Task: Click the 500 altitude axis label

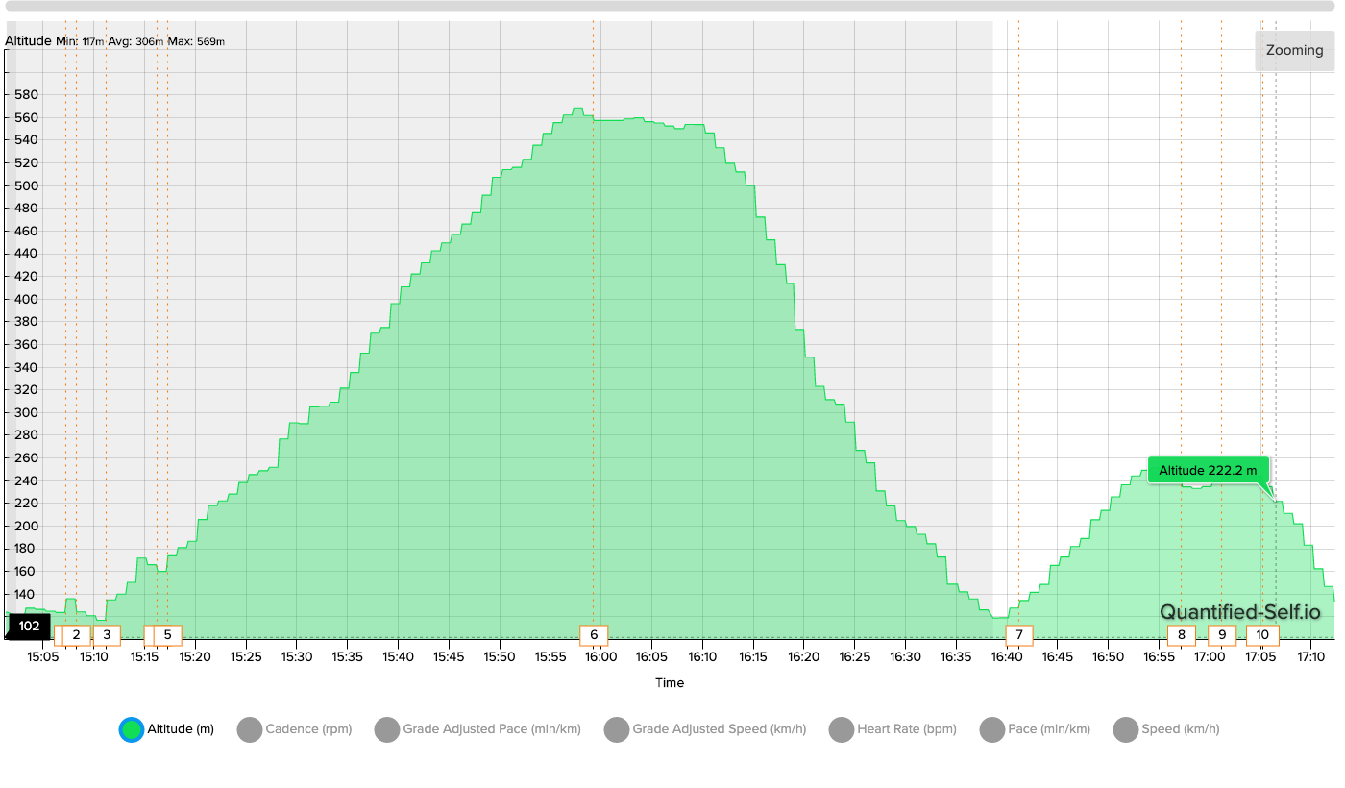Action: pyautogui.click(x=26, y=186)
